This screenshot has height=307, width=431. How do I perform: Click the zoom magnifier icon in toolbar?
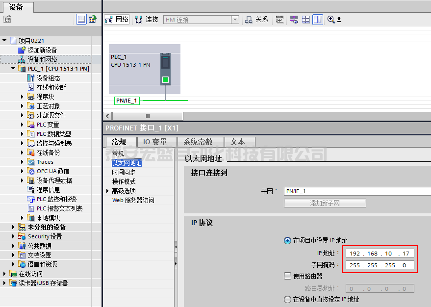[x=331, y=20]
